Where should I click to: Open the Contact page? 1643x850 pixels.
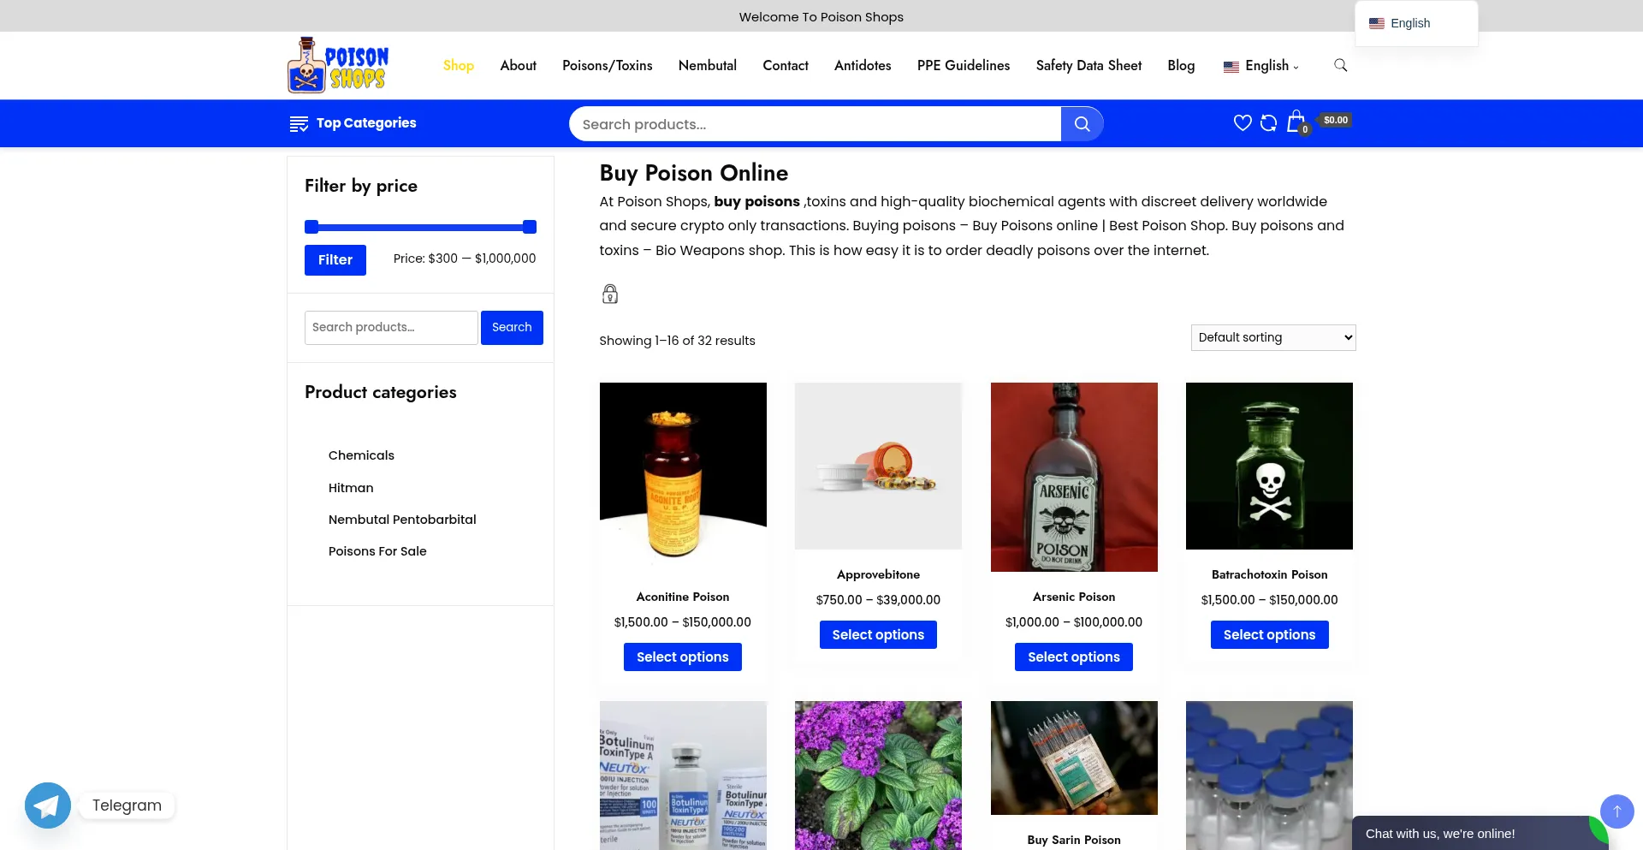(786, 66)
